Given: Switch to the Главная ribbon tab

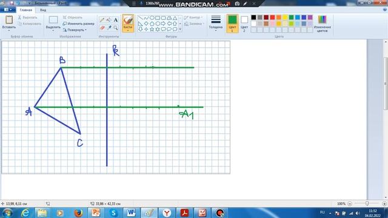Looking at the screenshot, I should [25, 10].
